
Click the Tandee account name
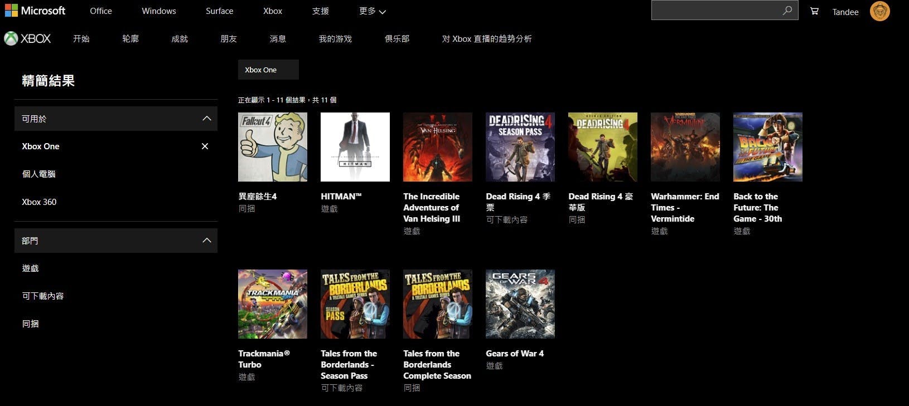(x=845, y=12)
